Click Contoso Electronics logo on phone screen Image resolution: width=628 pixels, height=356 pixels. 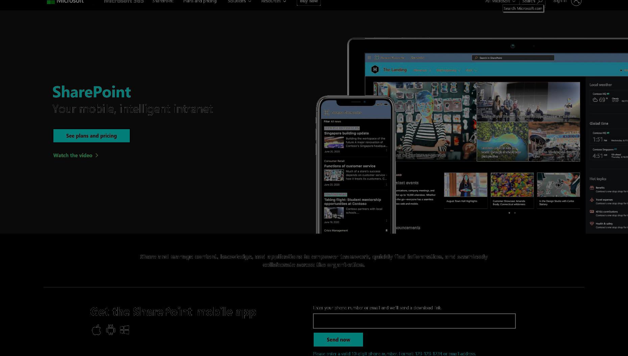(327, 113)
